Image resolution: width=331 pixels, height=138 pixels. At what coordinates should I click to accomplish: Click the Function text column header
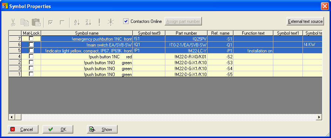[253, 33]
